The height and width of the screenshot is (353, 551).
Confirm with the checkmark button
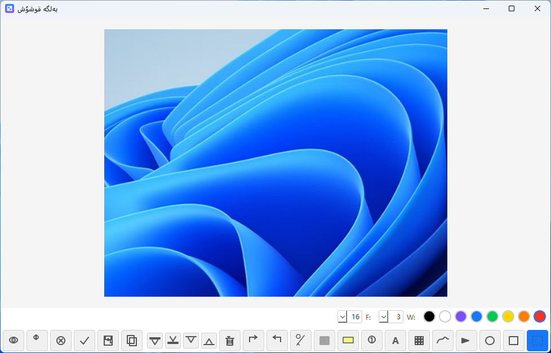[x=85, y=341]
